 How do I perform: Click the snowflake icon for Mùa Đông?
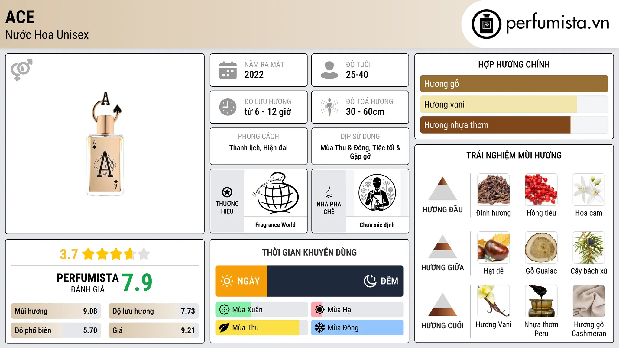(320, 328)
